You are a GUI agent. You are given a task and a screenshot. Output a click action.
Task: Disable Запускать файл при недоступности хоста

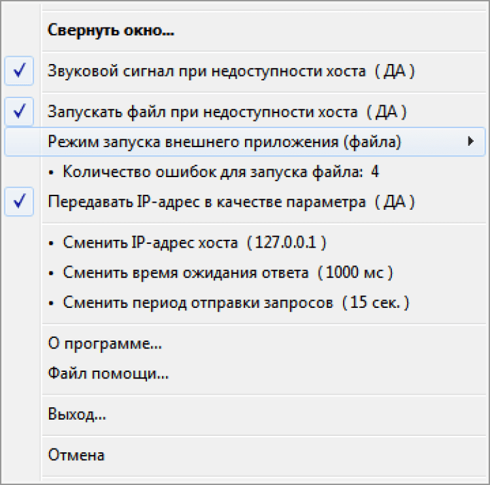point(227,112)
